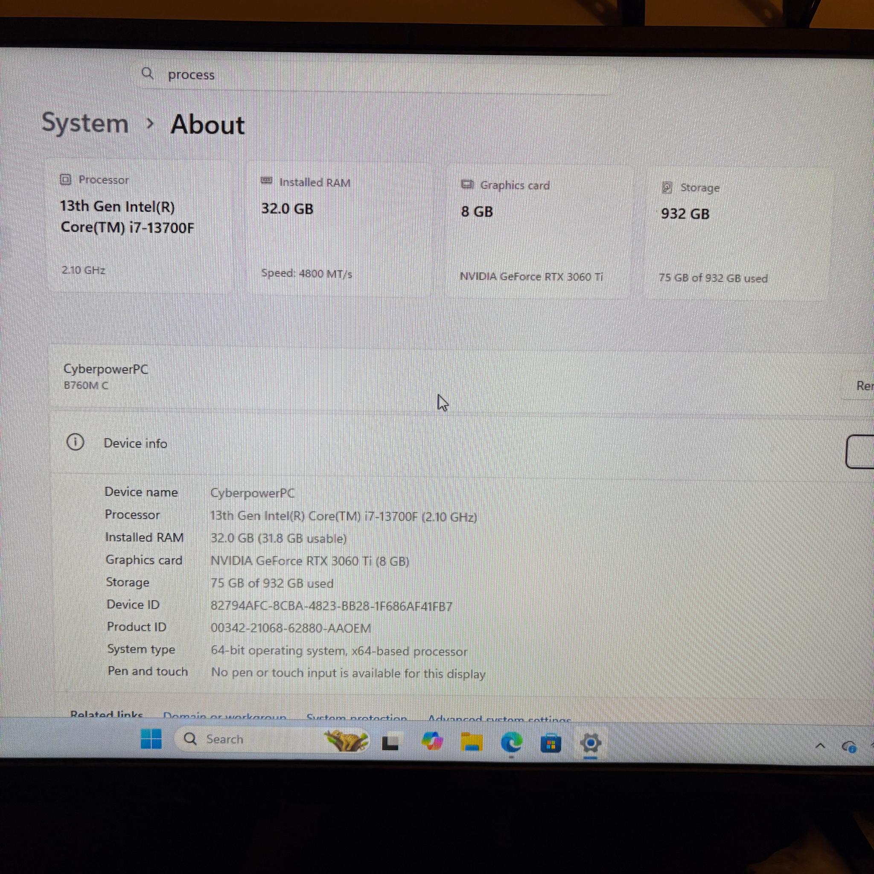Click the 'Pen and touch' row label
This screenshot has height=874, width=874.
tap(148, 671)
